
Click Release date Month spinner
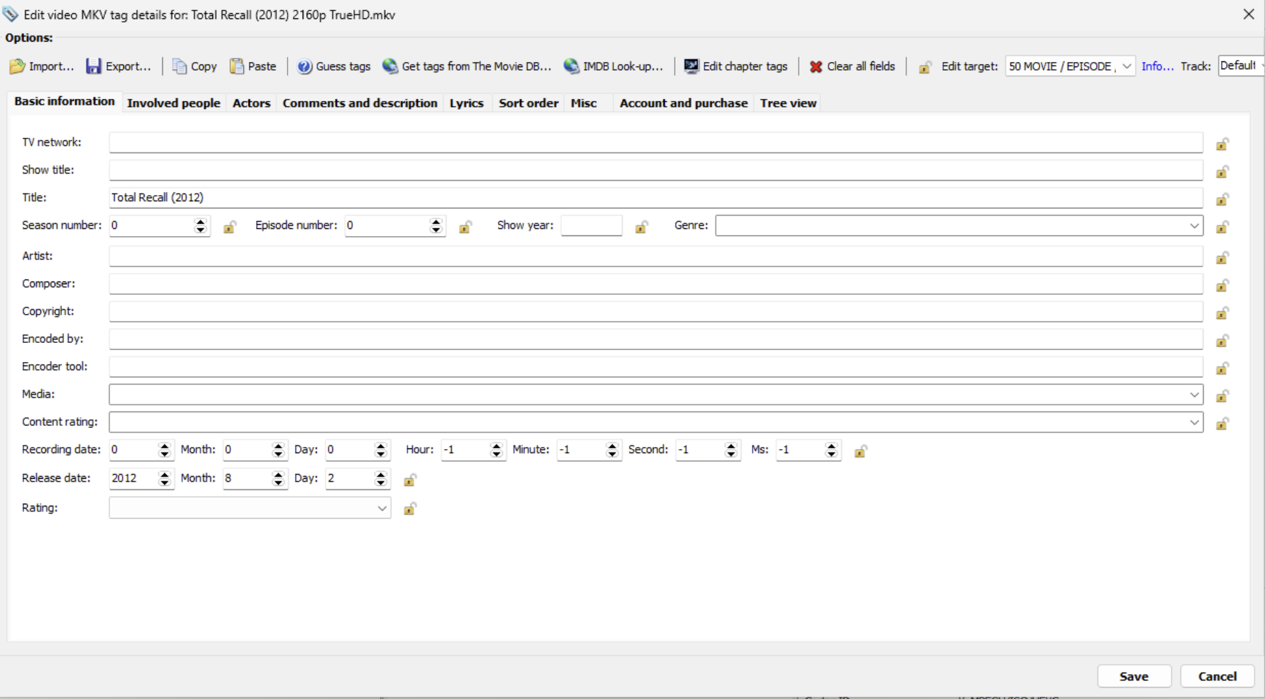point(278,479)
